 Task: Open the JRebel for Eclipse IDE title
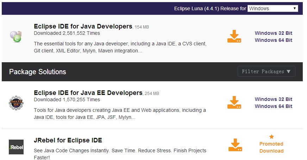click(68, 140)
